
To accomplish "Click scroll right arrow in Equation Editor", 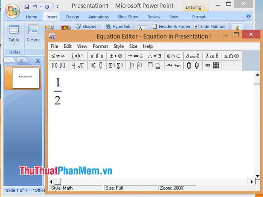I will point(252,182).
